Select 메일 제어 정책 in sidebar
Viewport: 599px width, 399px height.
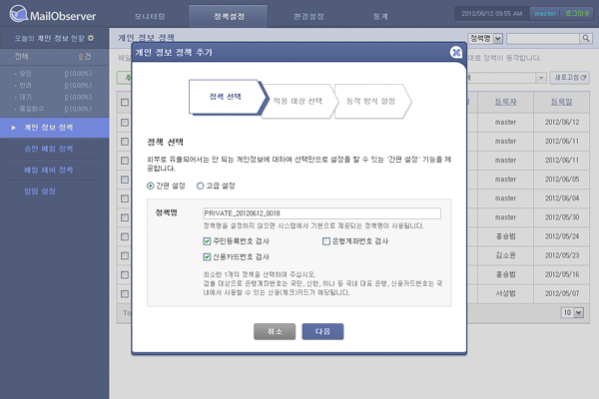49,170
